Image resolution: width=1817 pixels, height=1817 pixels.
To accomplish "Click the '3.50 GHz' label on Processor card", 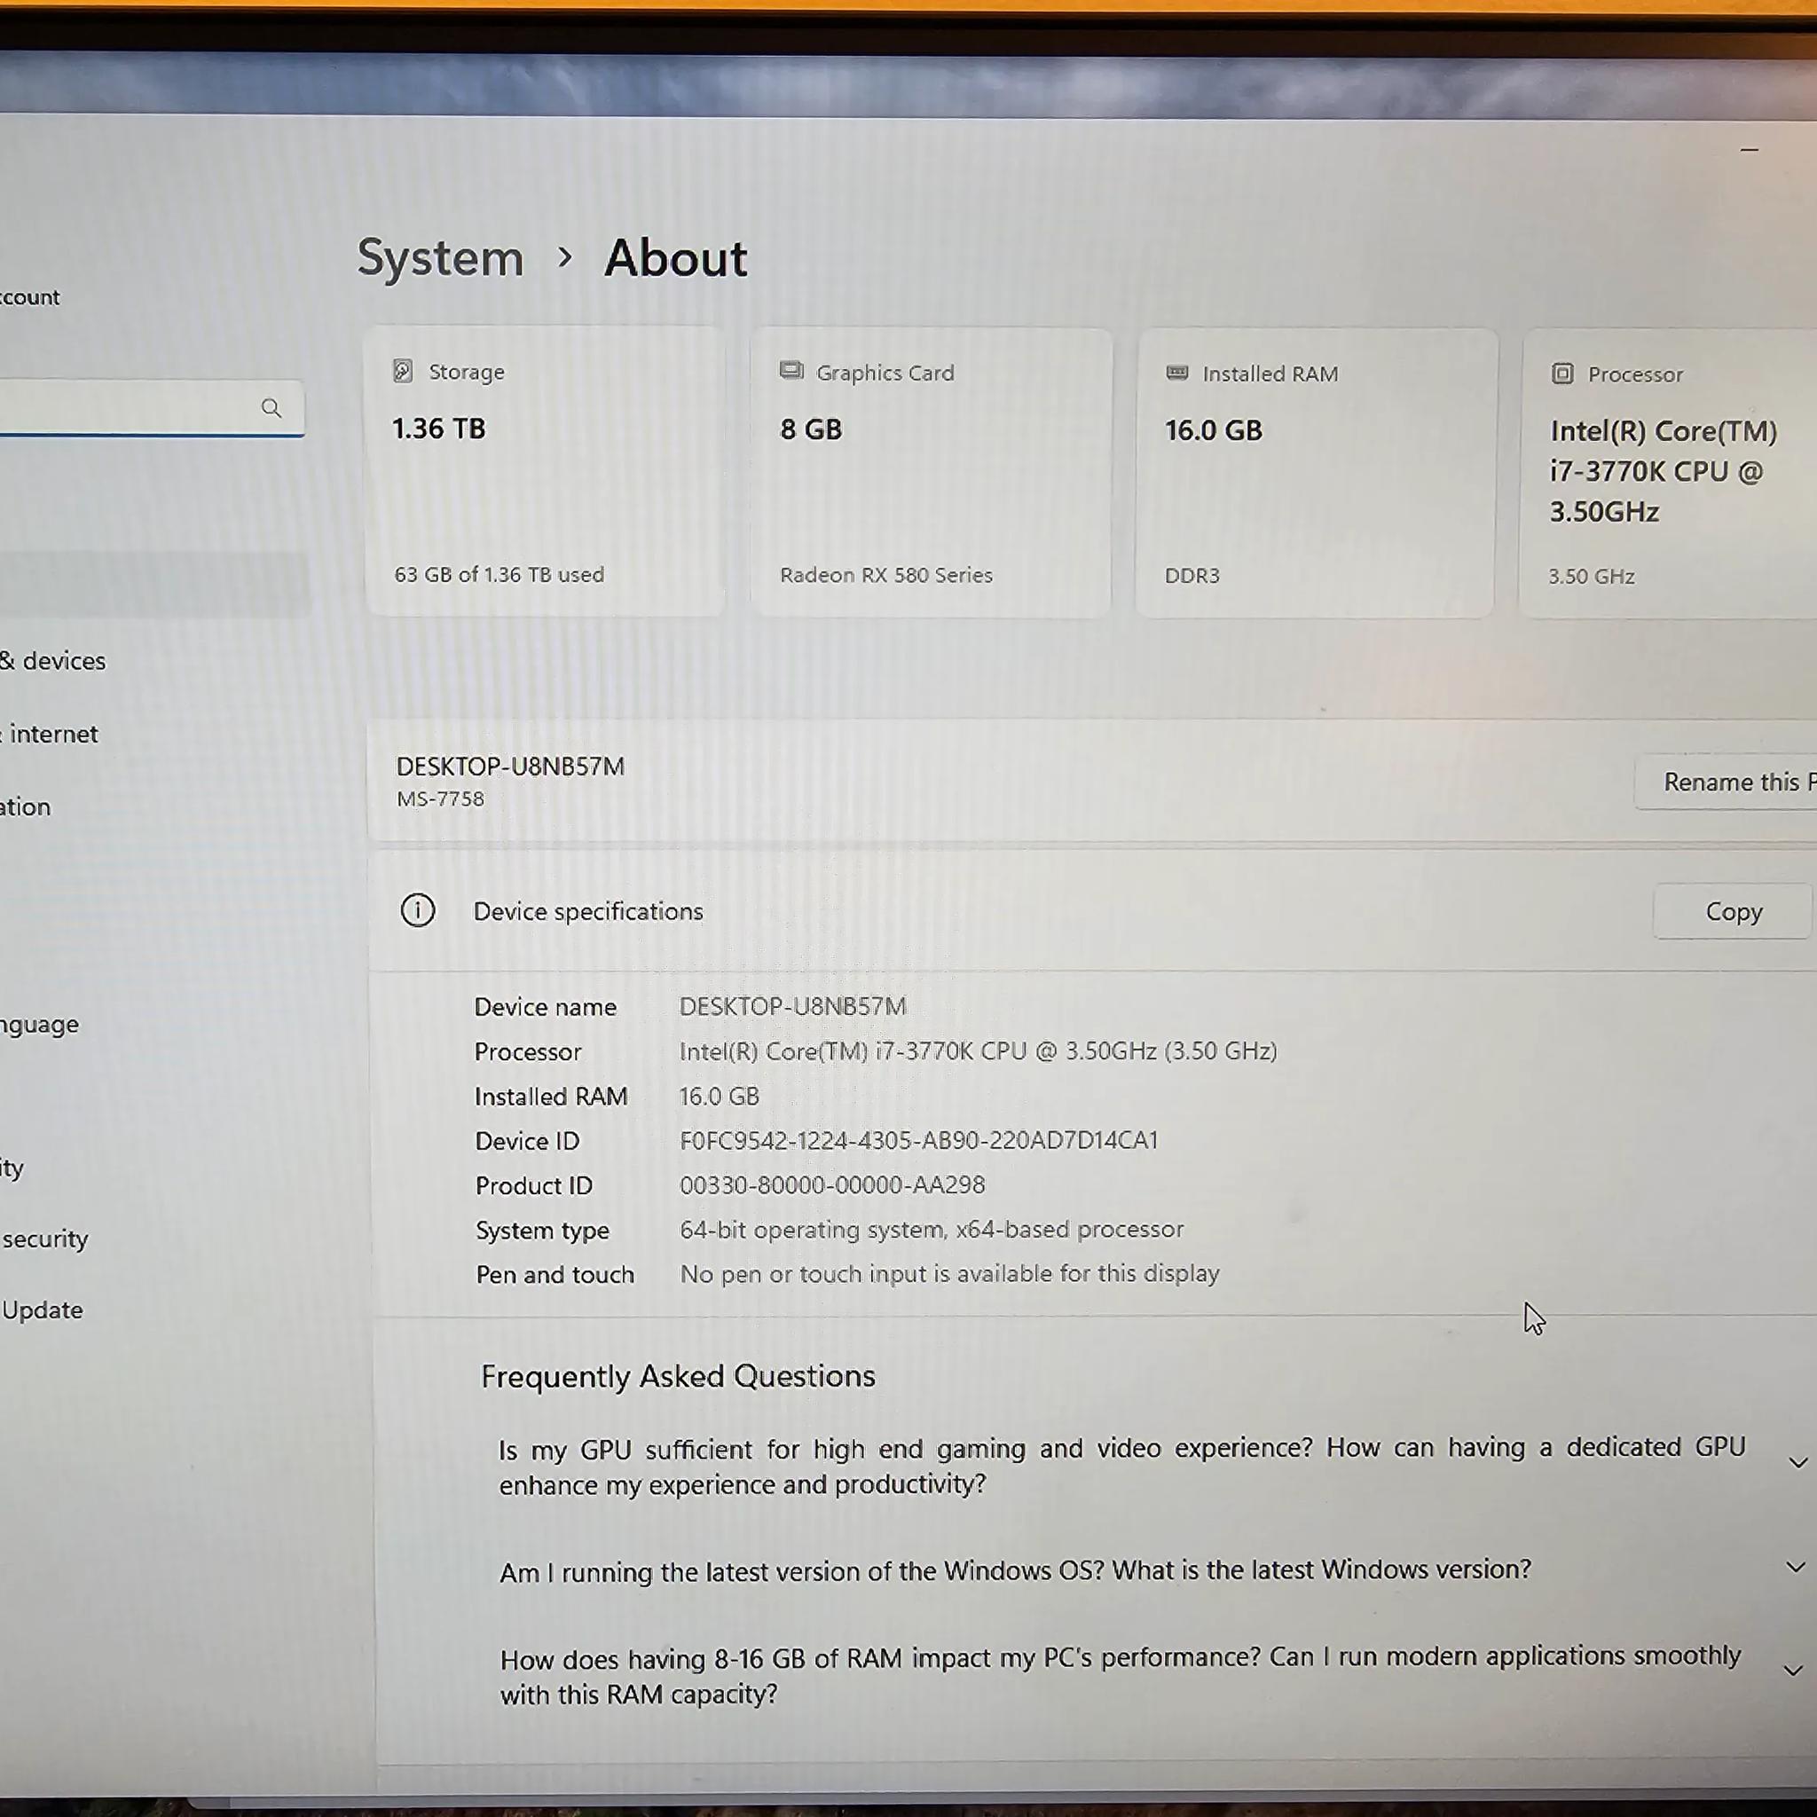I will point(1592,577).
